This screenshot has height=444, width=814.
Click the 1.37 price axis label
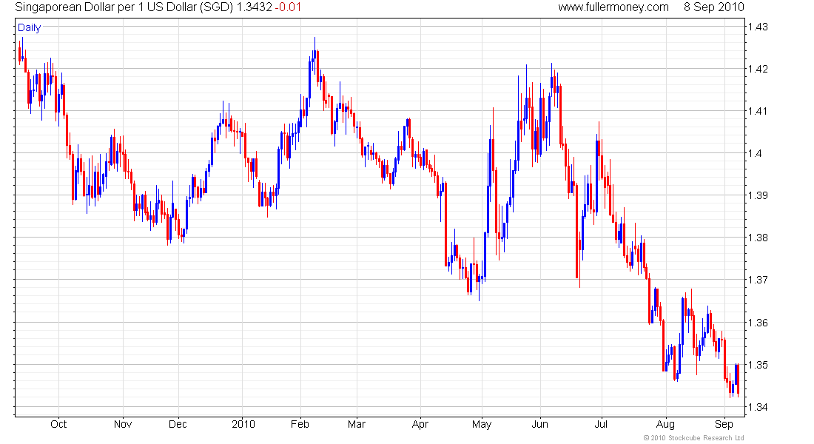click(758, 280)
